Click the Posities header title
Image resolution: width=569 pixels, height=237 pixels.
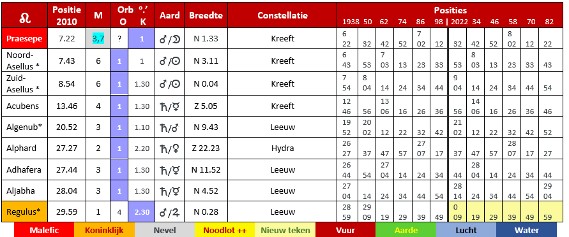[450, 10]
